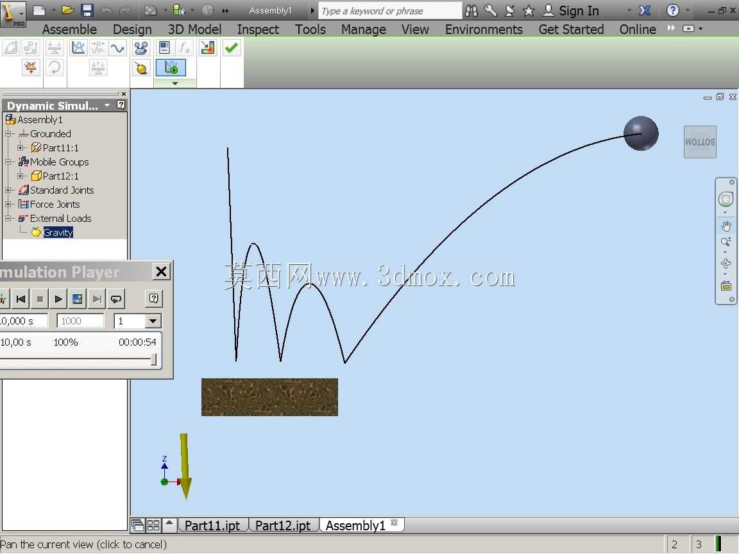Collapse the Grounded tree node
The image size is (739, 554).
click(8, 134)
